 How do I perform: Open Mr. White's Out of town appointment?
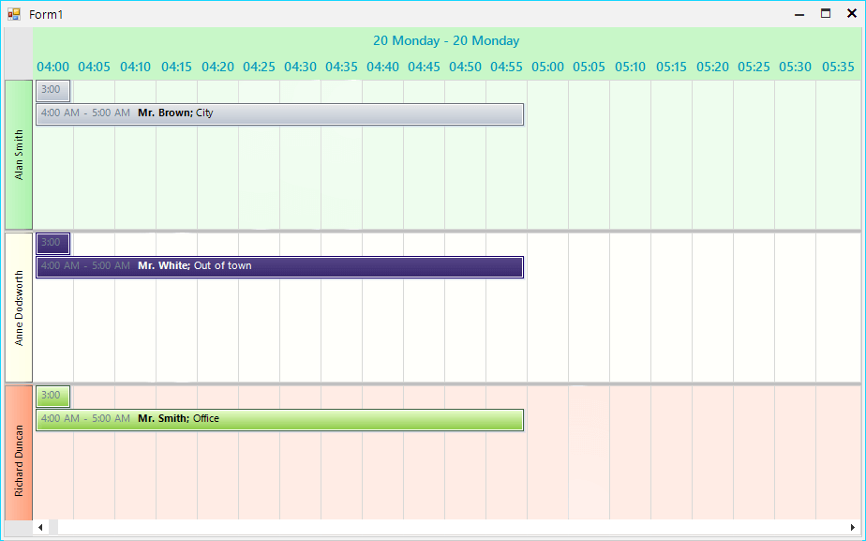[x=280, y=266]
